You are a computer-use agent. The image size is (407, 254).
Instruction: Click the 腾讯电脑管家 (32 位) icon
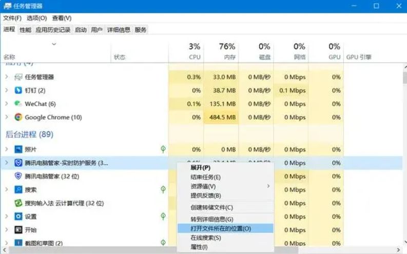pyautogui.click(x=18, y=176)
